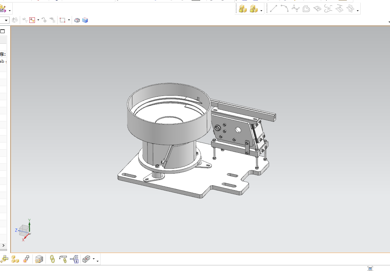
Task: Select the Line curve tool
Action: point(274,9)
